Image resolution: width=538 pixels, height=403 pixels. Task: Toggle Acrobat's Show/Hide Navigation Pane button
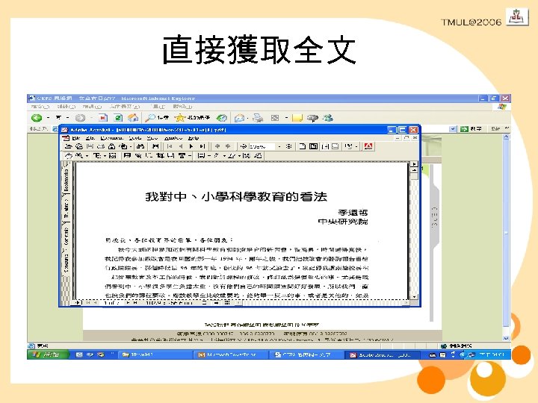click(x=155, y=146)
